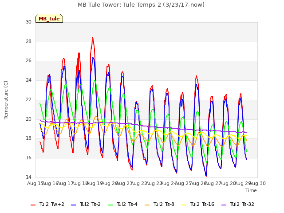Click the blue Tul2_Ts-2 legend swatch
284x213 pixels.
pos(73,205)
